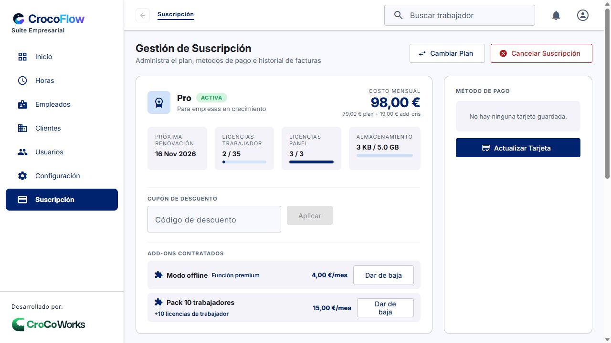The image size is (611, 343).
Task: Click the Licencias Trabajador progress bar
Action: pos(244,162)
